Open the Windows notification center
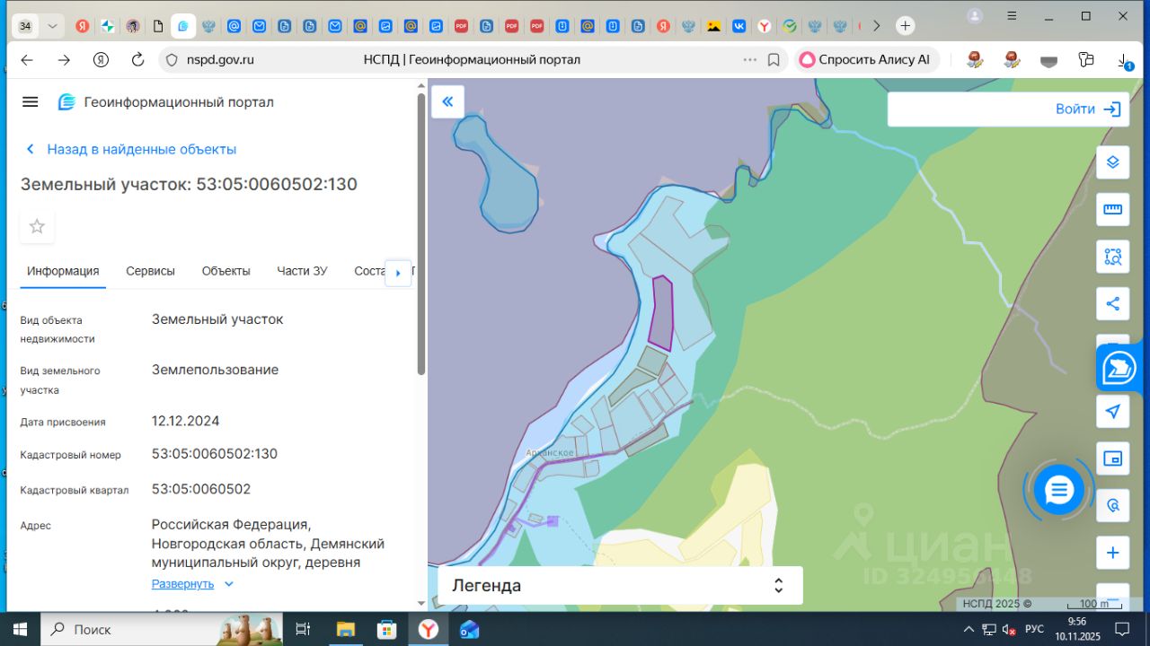 point(1121,629)
